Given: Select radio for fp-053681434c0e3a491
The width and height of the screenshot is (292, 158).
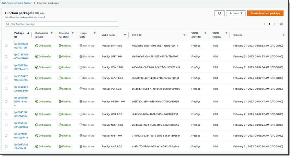Looking at the screenshot, I should click(6, 89).
